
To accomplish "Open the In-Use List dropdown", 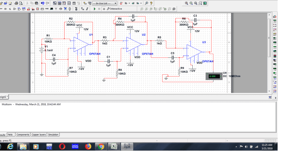I will tap(104, 3).
